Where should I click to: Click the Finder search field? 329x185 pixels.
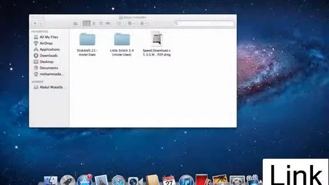click(204, 24)
